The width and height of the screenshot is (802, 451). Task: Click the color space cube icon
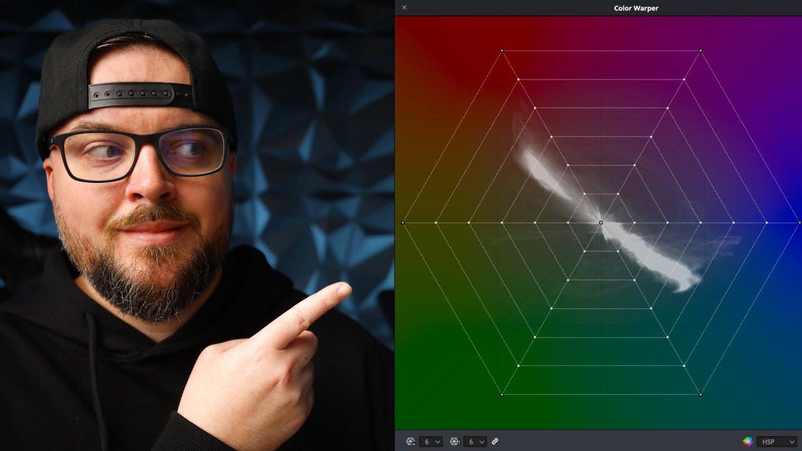[x=747, y=442]
